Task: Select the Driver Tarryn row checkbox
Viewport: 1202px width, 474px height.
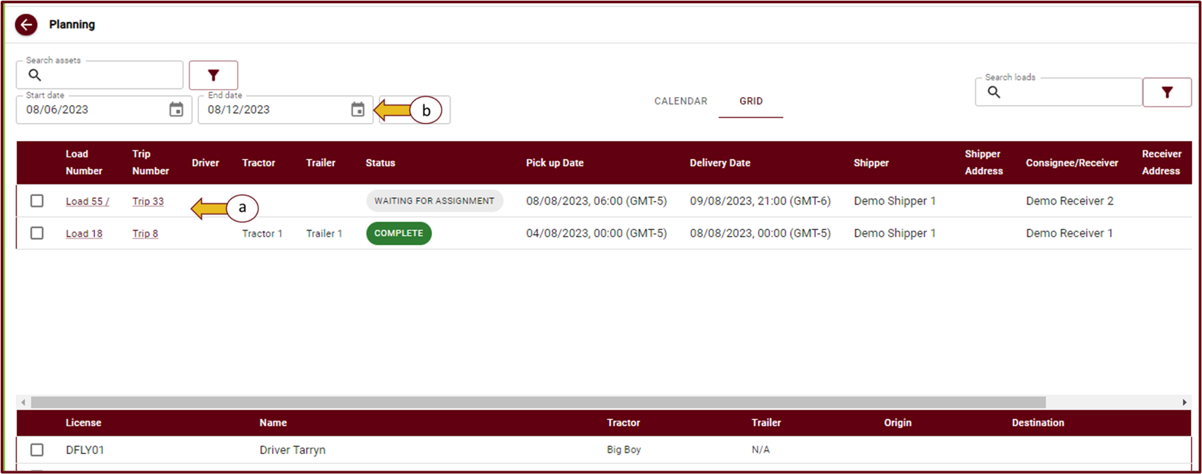Action: (x=37, y=450)
